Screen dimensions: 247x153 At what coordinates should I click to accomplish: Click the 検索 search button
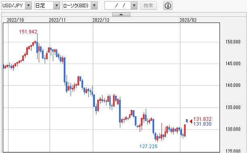click(x=149, y=6)
